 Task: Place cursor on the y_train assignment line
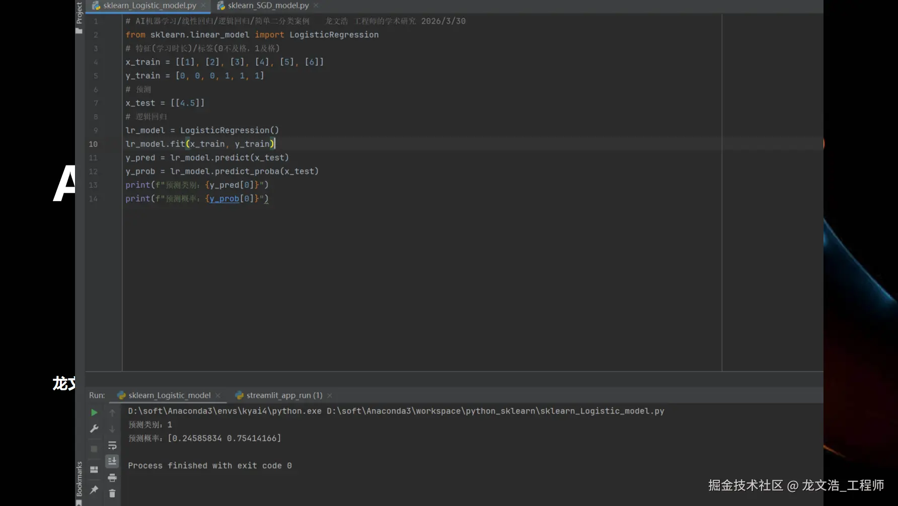195,75
